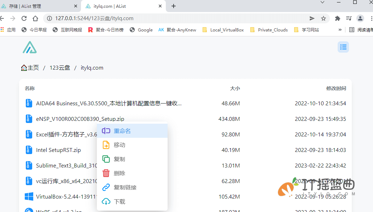373x212 pixels.
Task: Click the trash icon beside 删除
Action: 106,173
